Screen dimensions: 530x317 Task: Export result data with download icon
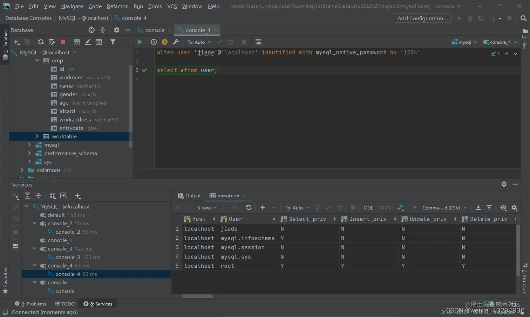(x=478, y=207)
